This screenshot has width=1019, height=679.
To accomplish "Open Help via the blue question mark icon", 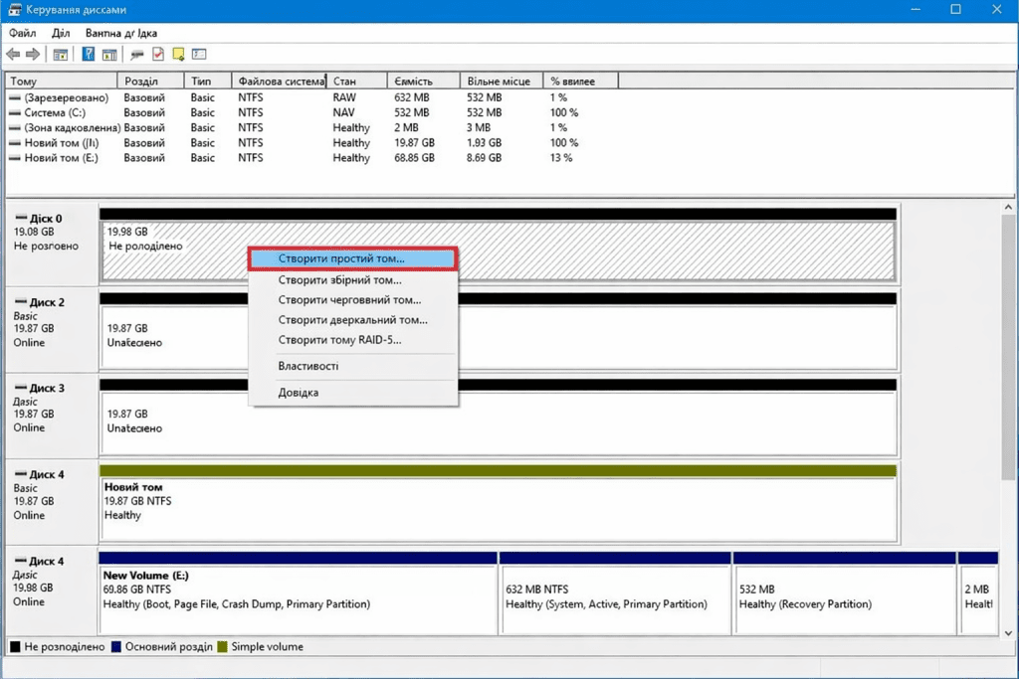I will point(89,54).
